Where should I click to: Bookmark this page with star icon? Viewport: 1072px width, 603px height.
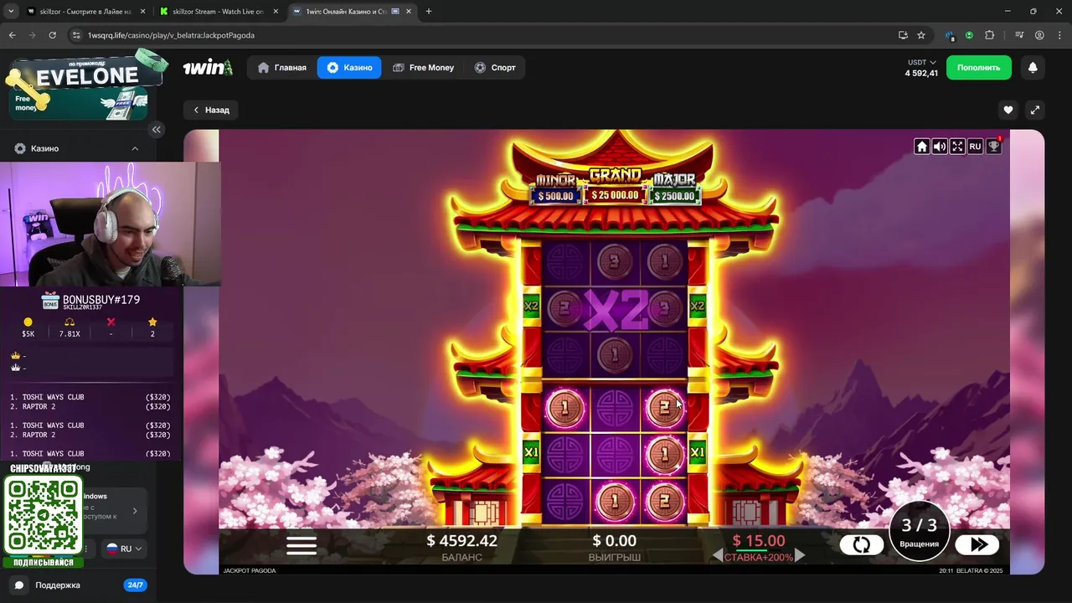click(921, 35)
